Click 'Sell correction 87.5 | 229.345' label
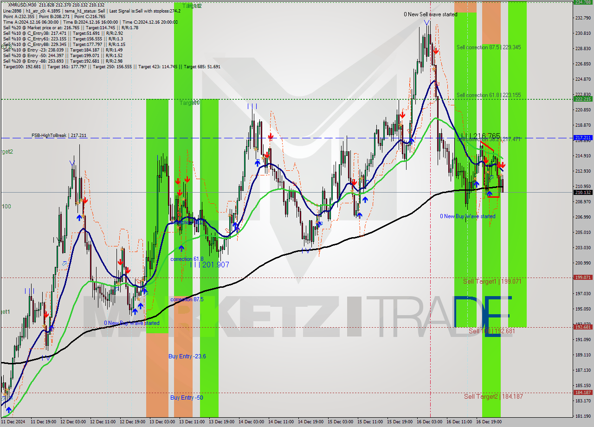This screenshot has height=427, width=594. [489, 47]
